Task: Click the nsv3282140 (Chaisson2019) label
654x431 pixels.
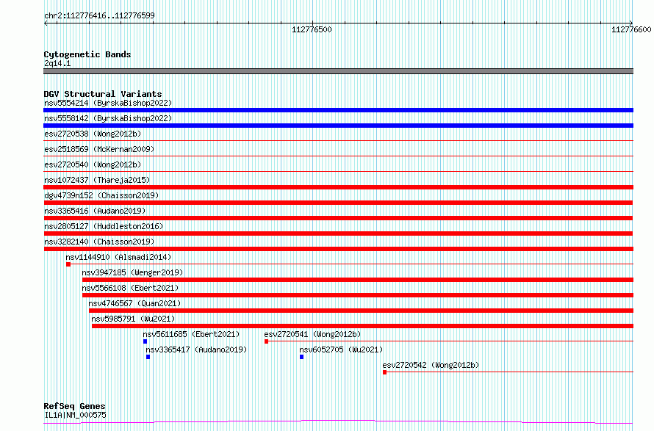Action: (x=99, y=242)
